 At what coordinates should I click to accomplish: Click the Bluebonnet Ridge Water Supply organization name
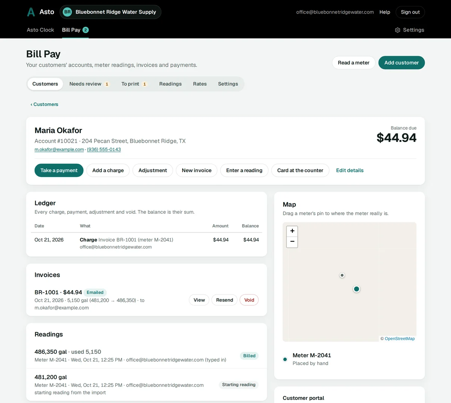pos(116,12)
